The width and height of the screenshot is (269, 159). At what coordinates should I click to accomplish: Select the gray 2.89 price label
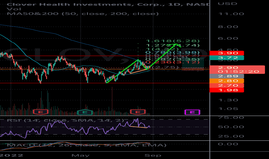(x=227, y=76)
